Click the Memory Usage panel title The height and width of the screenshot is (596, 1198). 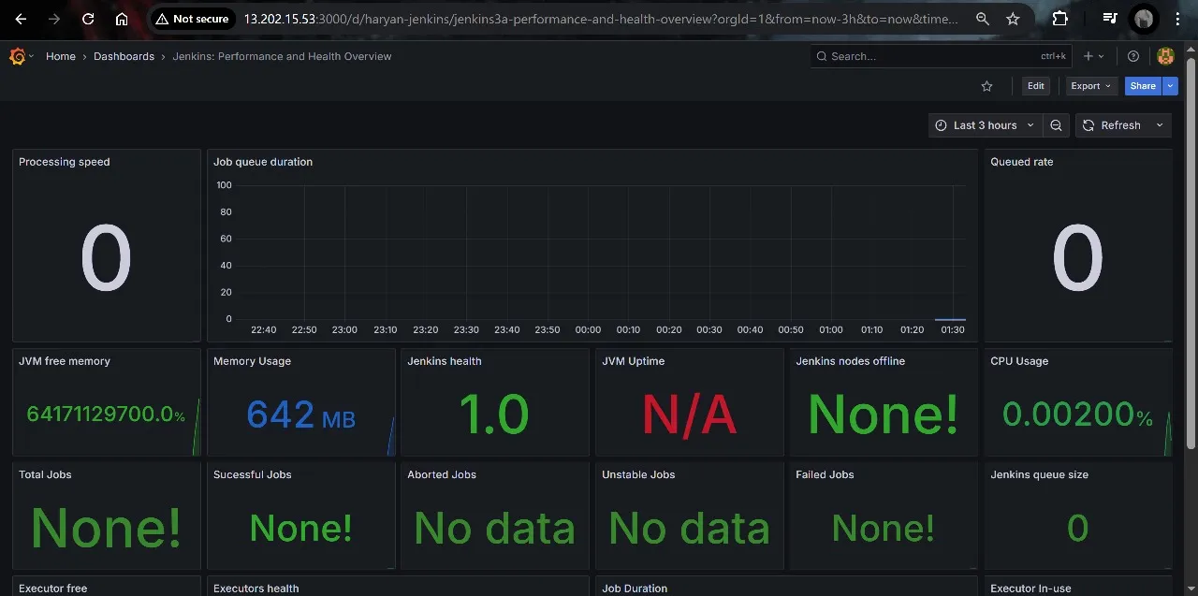[x=252, y=361]
